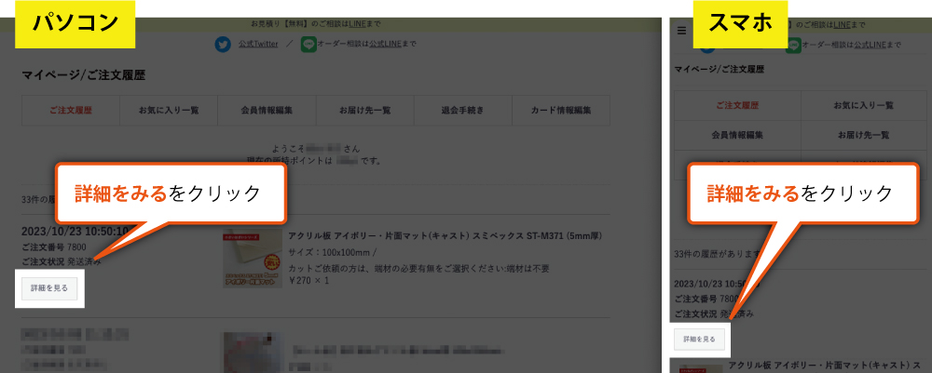
Task: Open the カード情報編集 tab in PC view
Action: [x=561, y=110]
